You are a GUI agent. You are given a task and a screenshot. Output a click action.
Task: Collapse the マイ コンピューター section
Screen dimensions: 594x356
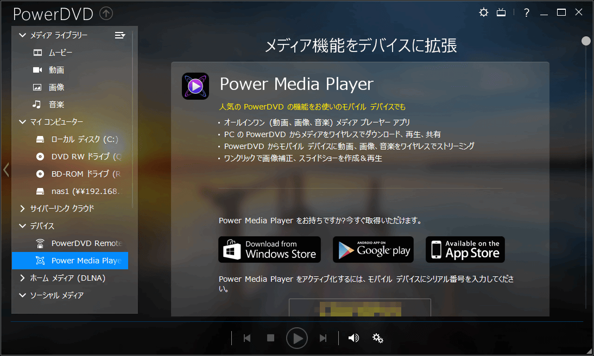(22, 122)
